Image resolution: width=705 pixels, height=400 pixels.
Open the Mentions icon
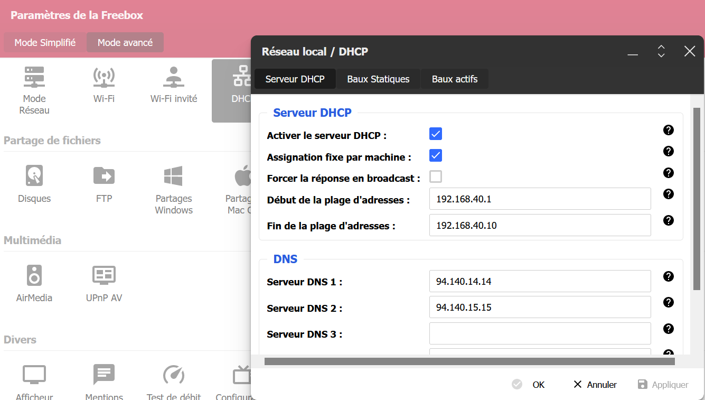click(x=104, y=375)
